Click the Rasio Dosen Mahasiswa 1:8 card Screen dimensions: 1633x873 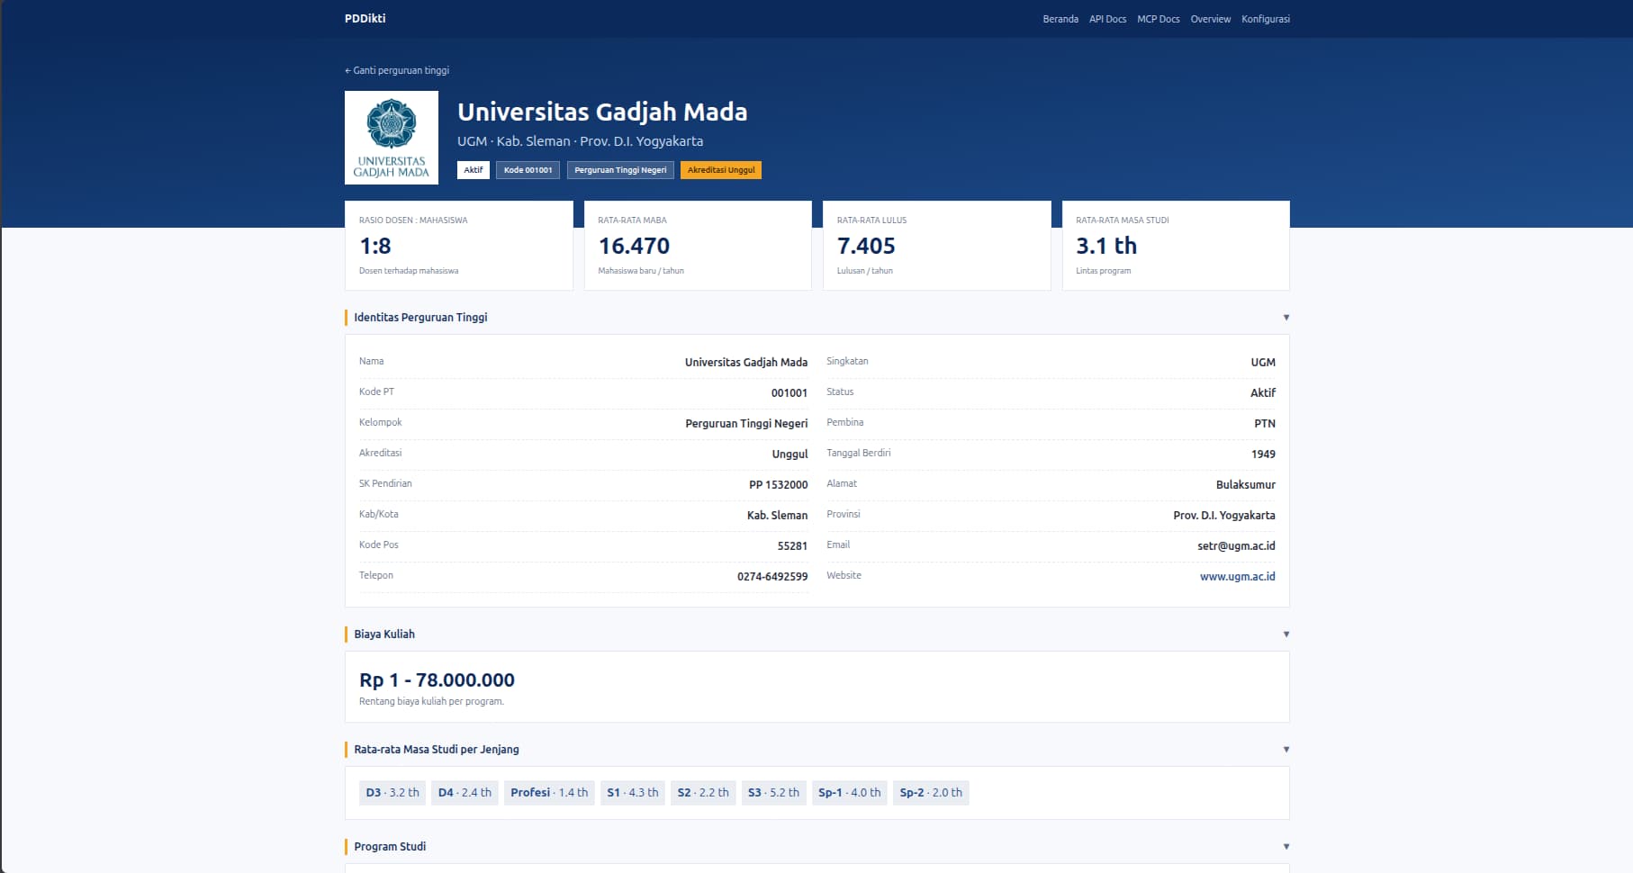tap(459, 246)
